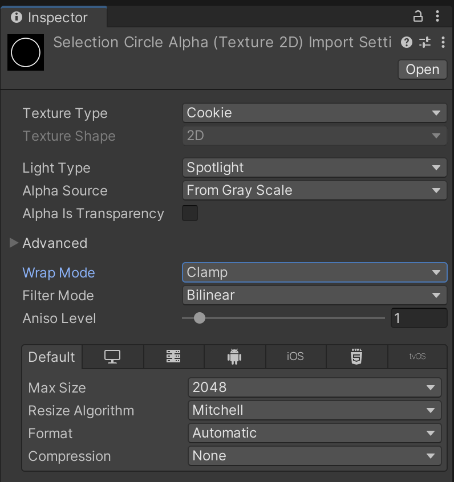
Task: Toggle the Inspector lock icon
Action: 418,17
